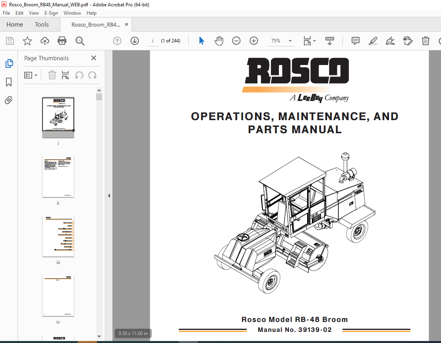Click thumbnails scrollbar down arrow

coord(99,336)
